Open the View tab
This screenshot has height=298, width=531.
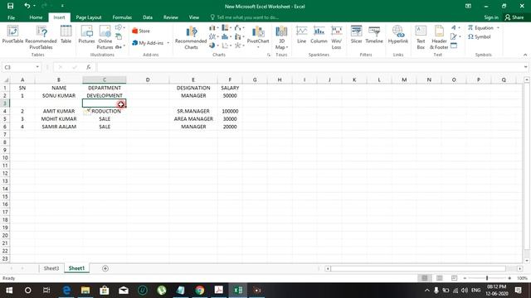pyautogui.click(x=193, y=17)
